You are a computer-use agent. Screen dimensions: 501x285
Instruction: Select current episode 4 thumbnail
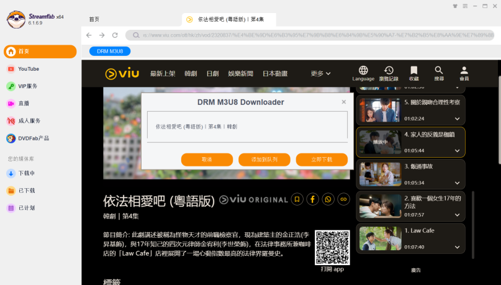click(x=380, y=142)
